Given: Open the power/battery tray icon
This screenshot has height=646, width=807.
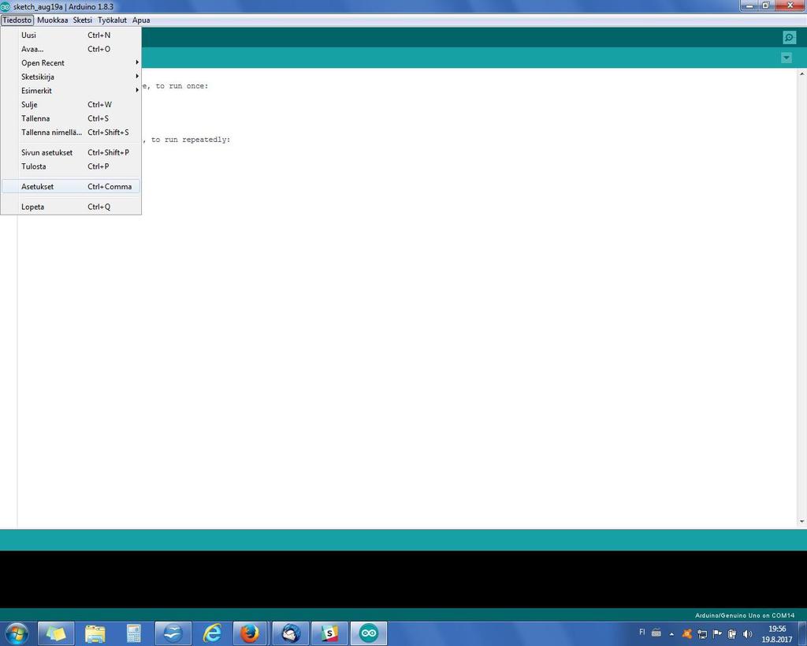Looking at the screenshot, I should coord(732,634).
